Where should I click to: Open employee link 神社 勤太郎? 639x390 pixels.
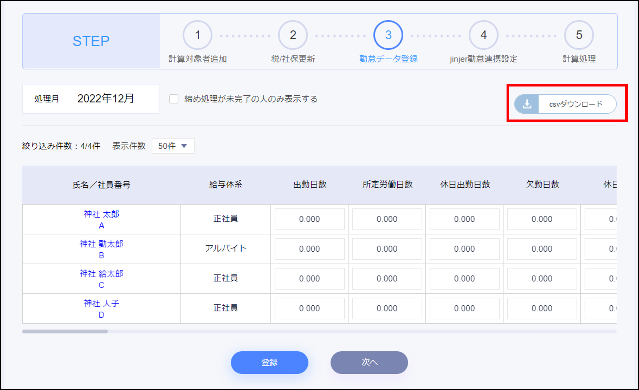pyautogui.click(x=101, y=244)
